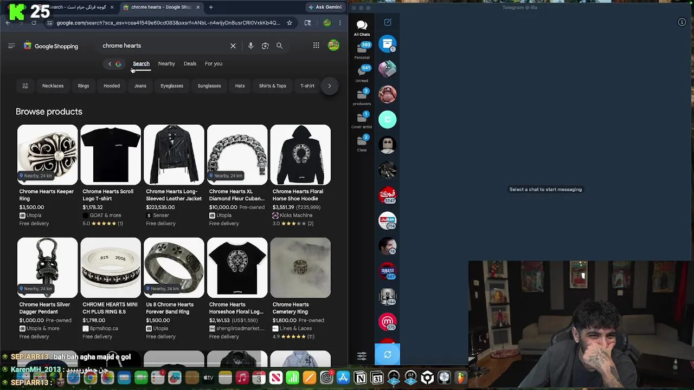Open CHROME HEARTS MINI CH PLUS RING link
The height and width of the screenshot is (390, 694).
110,308
